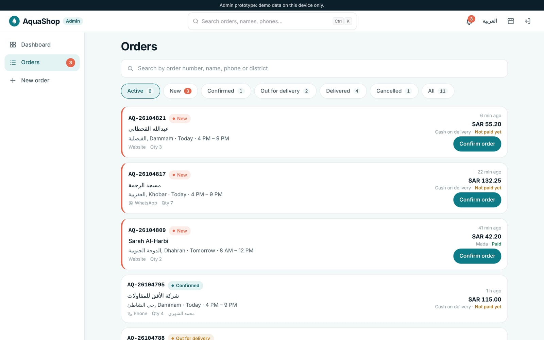This screenshot has height=340, width=544.
Task: Open order number AQ-26104821
Action: tap(147, 118)
